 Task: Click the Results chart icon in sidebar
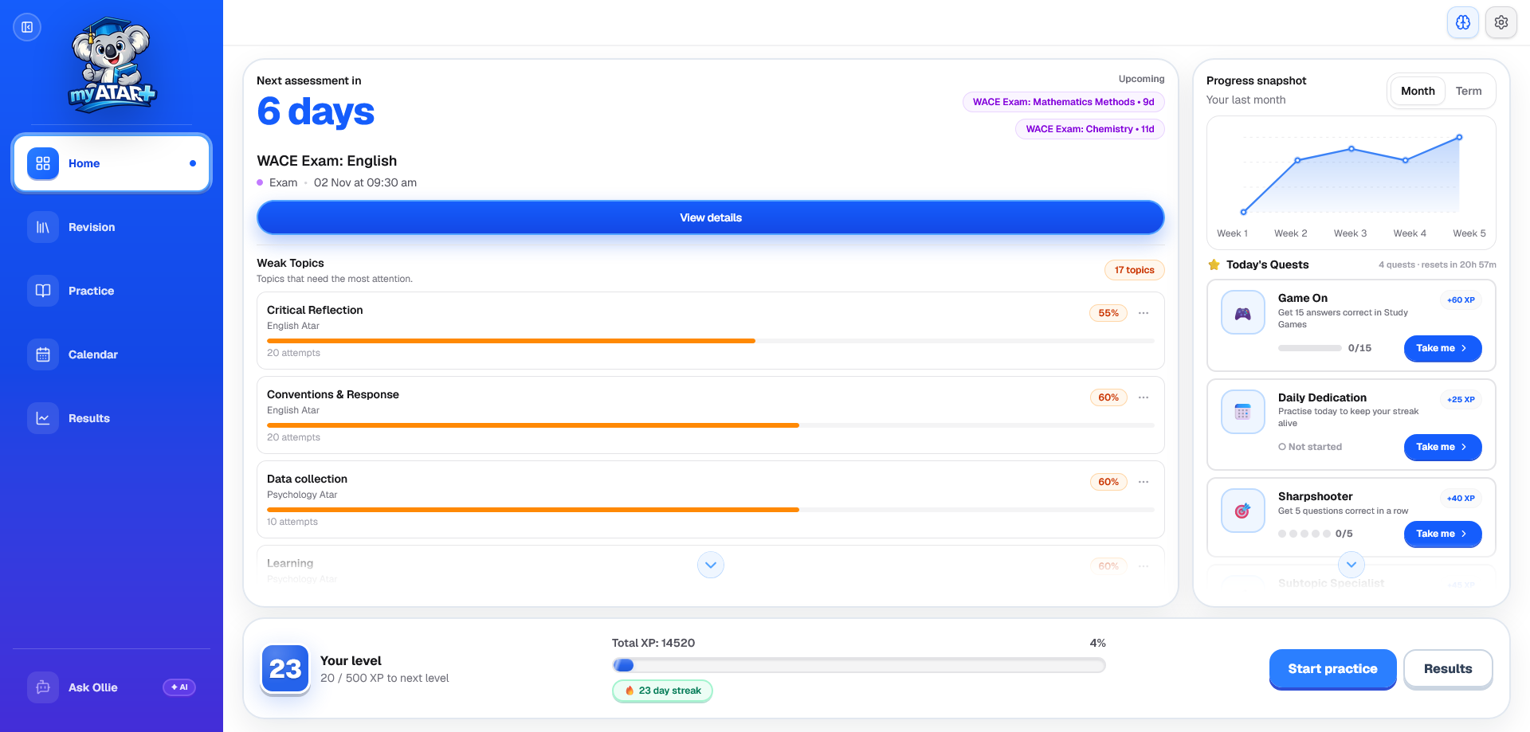[x=43, y=418]
